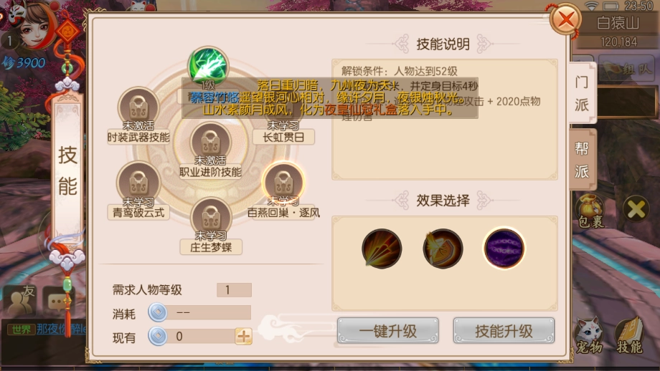
Task: Switch to the 门派 tab
Action: pos(582,93)
